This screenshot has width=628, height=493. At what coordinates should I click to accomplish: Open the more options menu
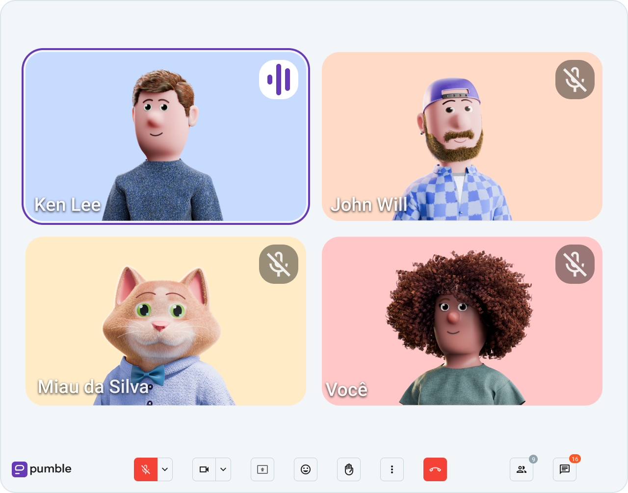[392, 469]
